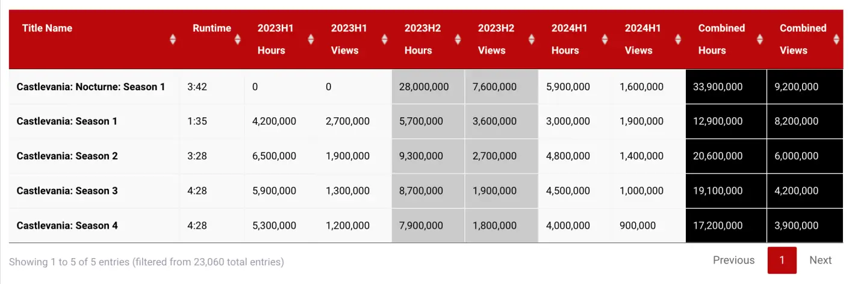Sort by 2023H2 Hours arrows icon
The image size is (849, 284).
point(458,39)
